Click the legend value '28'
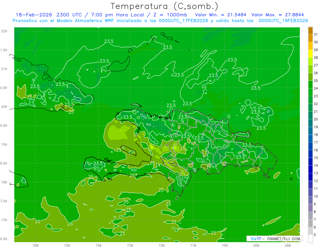 pos(316,57)
